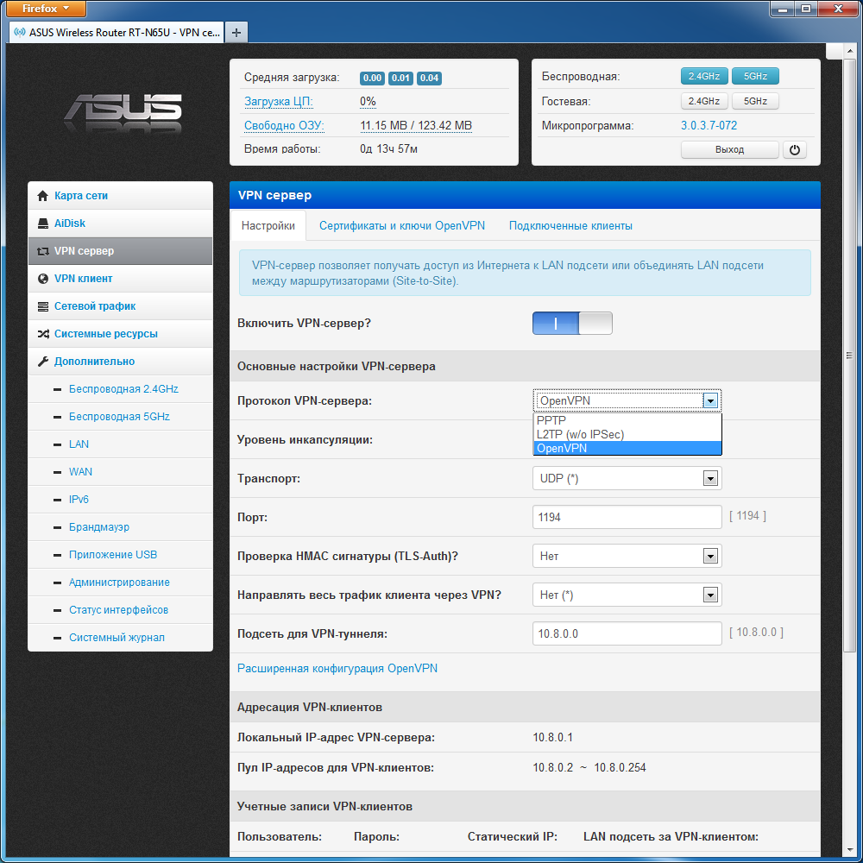The image size is (863, 863).
Task: Toggle the guest 2.4GHz network button
Action: click(x=704, y=101)
